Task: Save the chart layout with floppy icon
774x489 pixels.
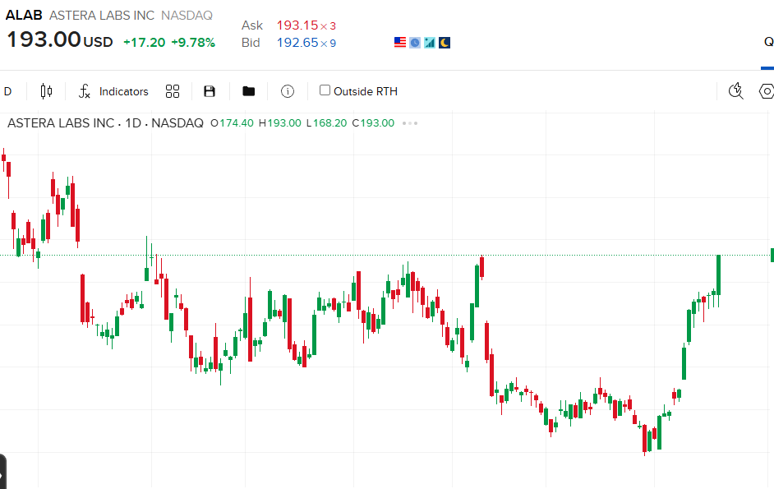Action: [x=210, y=91]
